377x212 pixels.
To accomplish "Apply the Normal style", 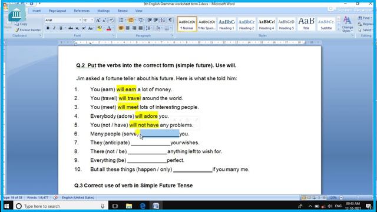I will coord(187,24).
